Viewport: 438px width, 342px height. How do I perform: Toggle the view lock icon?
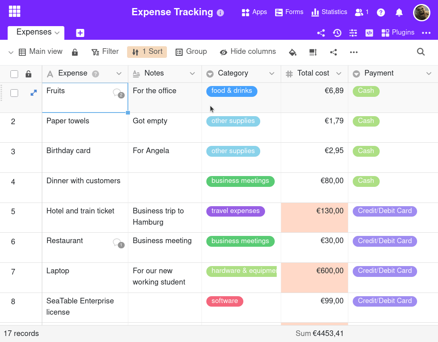tap(75, 52)
